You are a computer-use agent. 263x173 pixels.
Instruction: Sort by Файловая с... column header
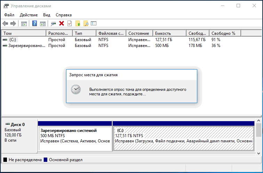tap(111, 33)
